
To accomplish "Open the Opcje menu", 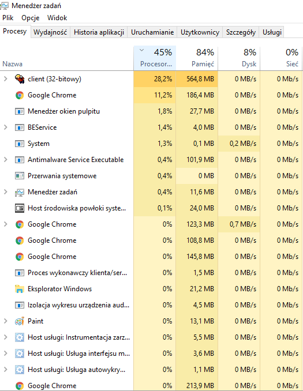I will [31, 18].
